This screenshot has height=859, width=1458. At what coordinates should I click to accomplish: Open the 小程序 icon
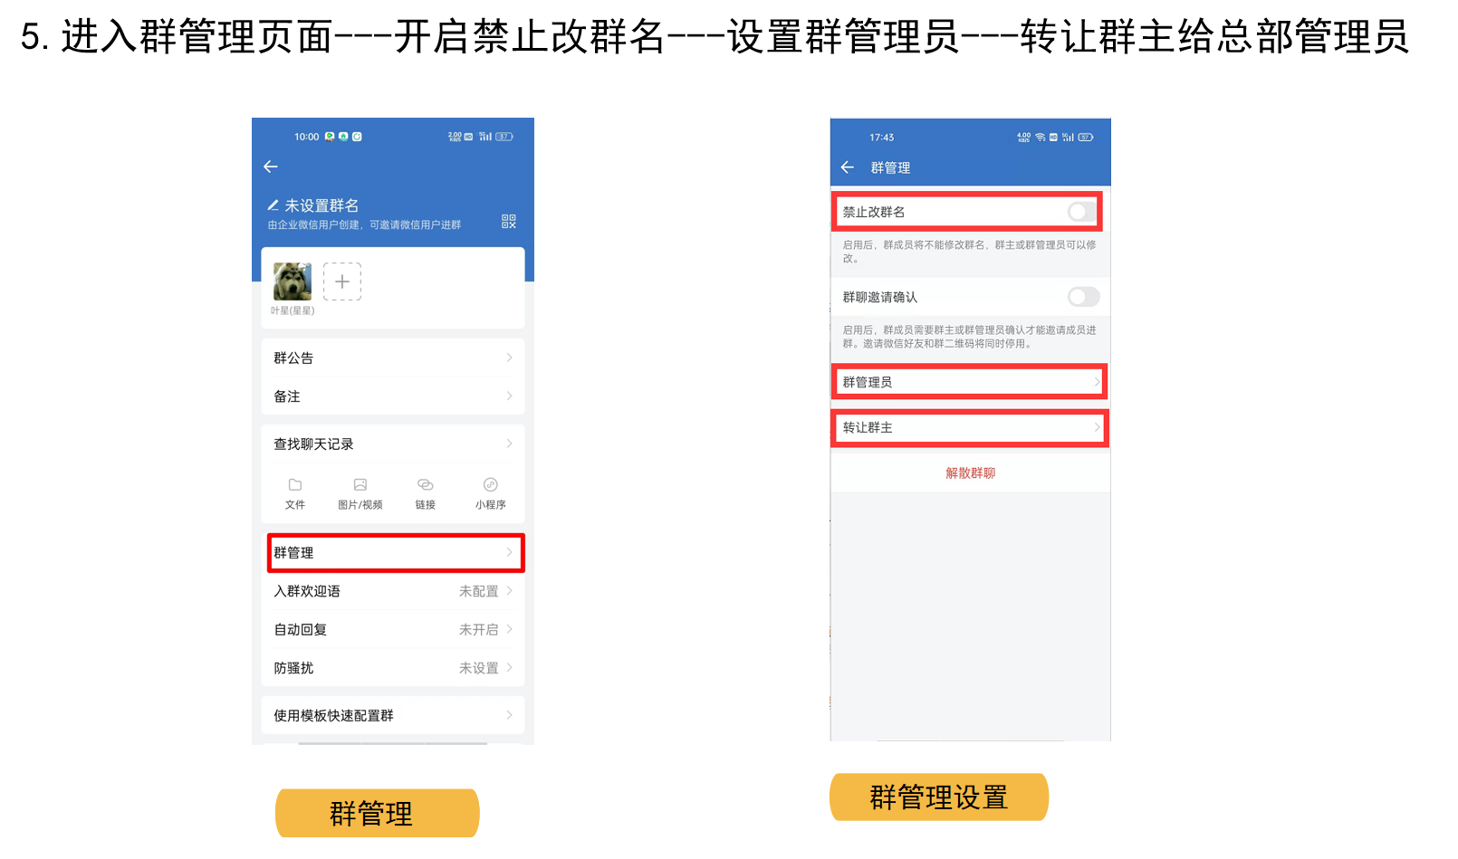click(491, 485)
